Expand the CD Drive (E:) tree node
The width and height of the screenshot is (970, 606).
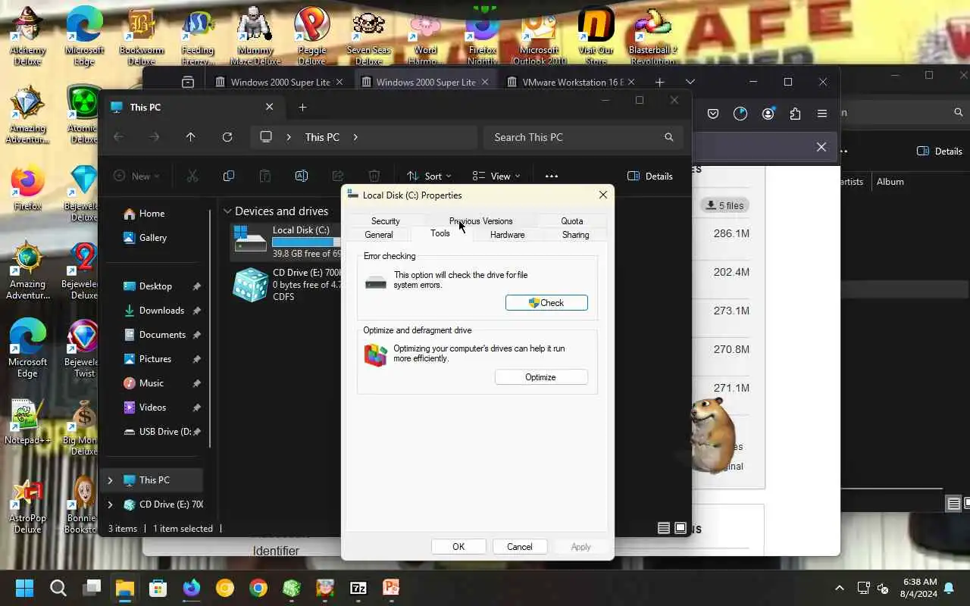(110, 504)
